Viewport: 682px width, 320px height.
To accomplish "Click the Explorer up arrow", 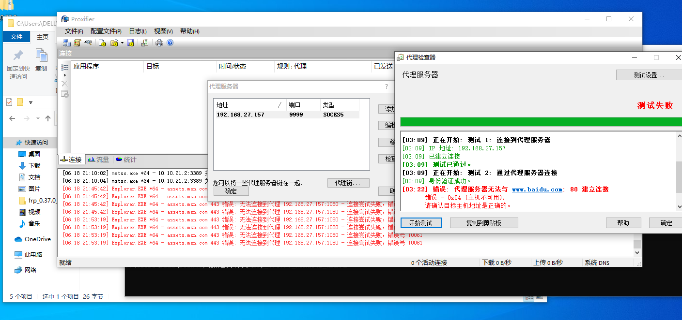I will [47, 118].
